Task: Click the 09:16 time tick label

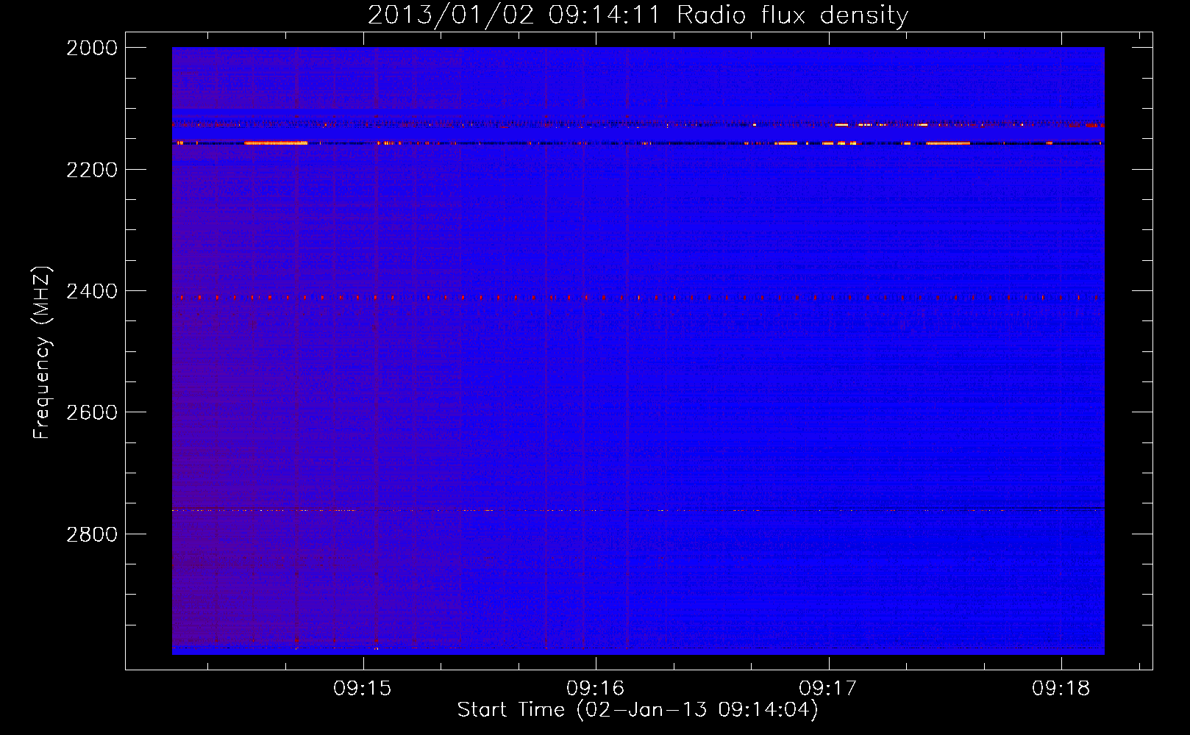Action: [596, 689]
